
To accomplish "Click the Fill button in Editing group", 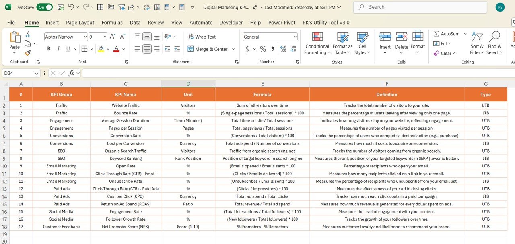I will click(442, 43).
